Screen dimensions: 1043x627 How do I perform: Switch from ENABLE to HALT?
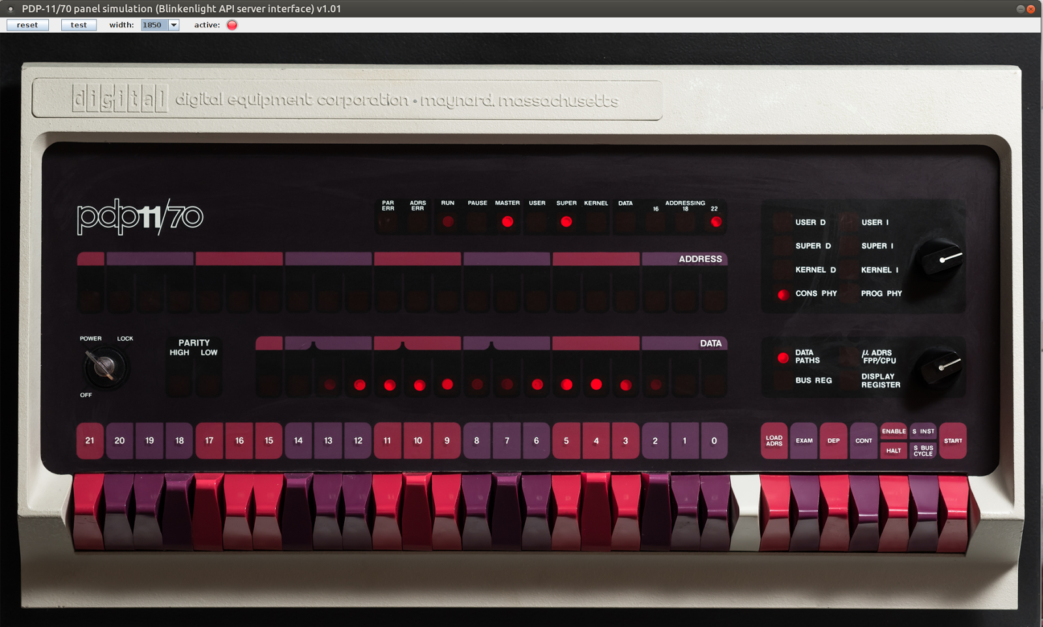[x=894, y=450]
